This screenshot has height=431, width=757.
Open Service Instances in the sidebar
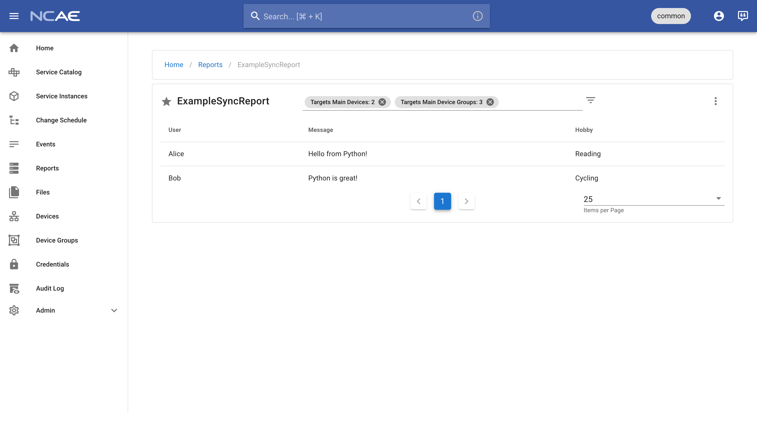pyautogui.click(x=62, y=96)
